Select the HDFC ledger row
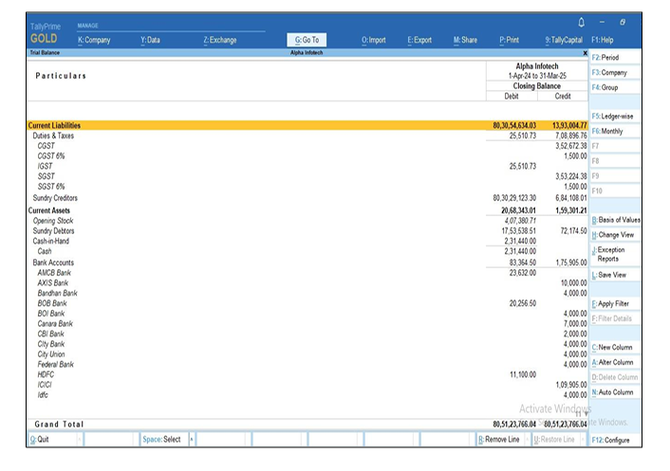This screenshot has height=471, width=670. 307,374
